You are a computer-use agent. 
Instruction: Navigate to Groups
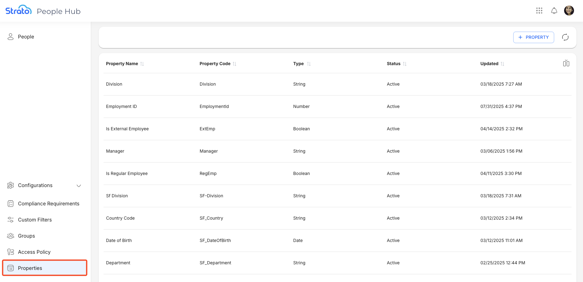point(26,236)
